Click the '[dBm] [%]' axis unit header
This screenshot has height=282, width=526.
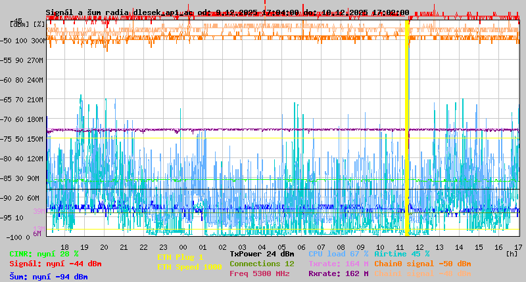[x=28, y=24]
